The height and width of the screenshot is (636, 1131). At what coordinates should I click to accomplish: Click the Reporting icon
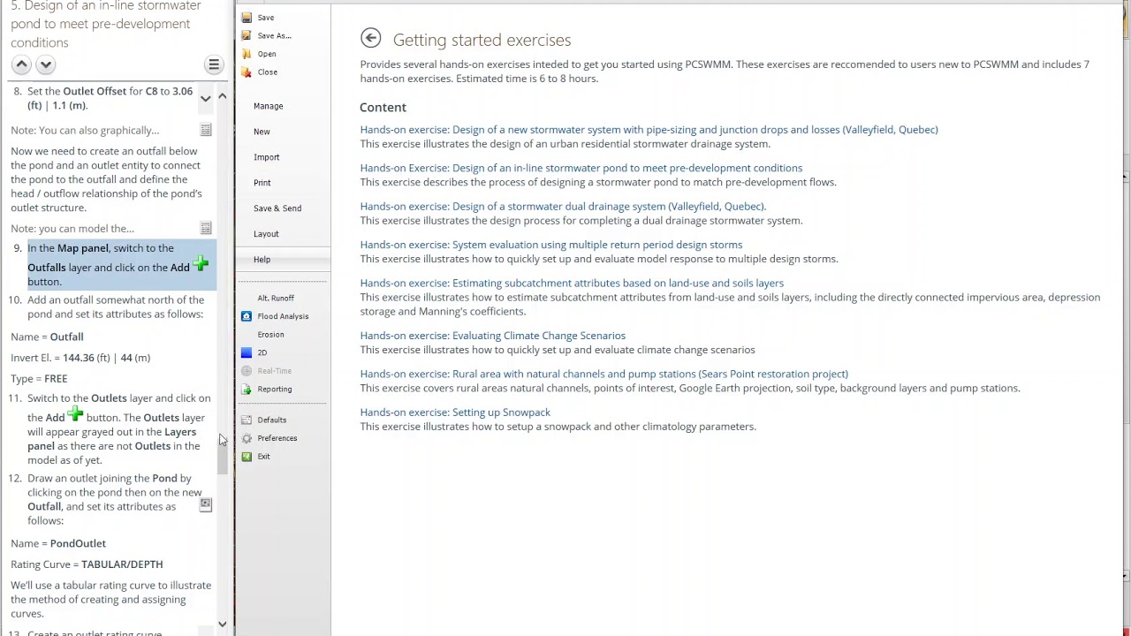coord(247,389)
